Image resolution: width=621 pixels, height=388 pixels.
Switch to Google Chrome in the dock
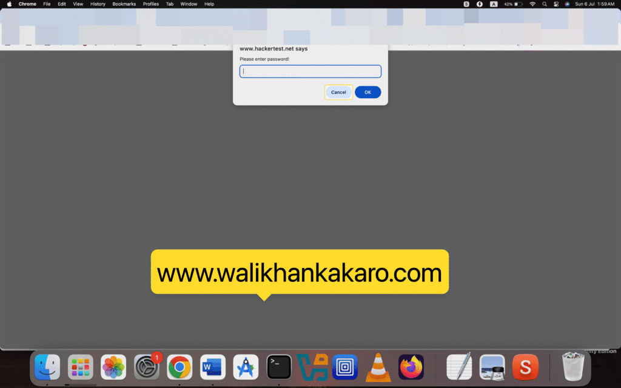pyautogui.click(x=180, y=367)
